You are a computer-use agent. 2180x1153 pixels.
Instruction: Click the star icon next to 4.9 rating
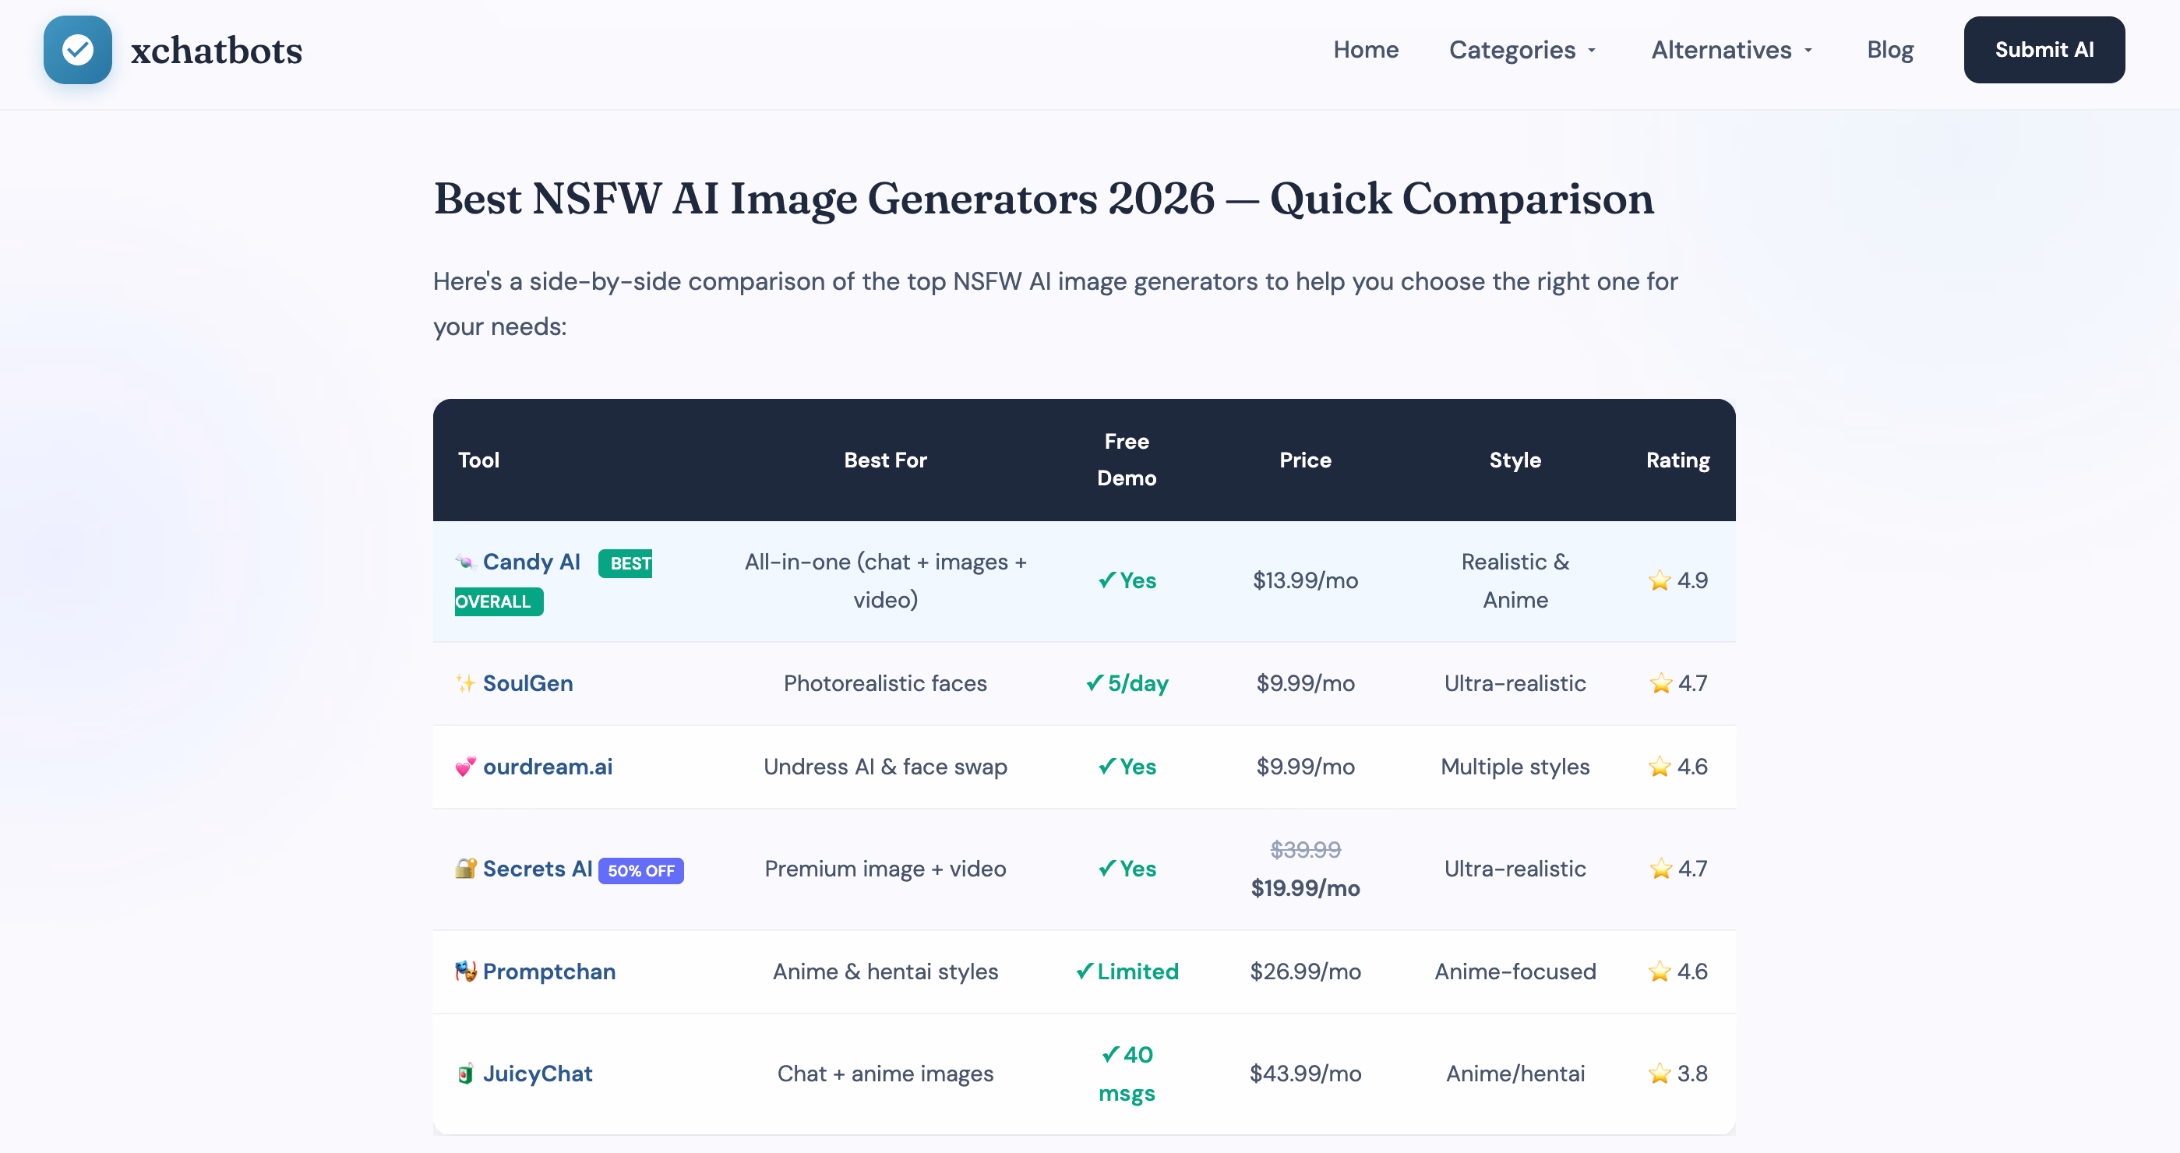click(1660, 581)
